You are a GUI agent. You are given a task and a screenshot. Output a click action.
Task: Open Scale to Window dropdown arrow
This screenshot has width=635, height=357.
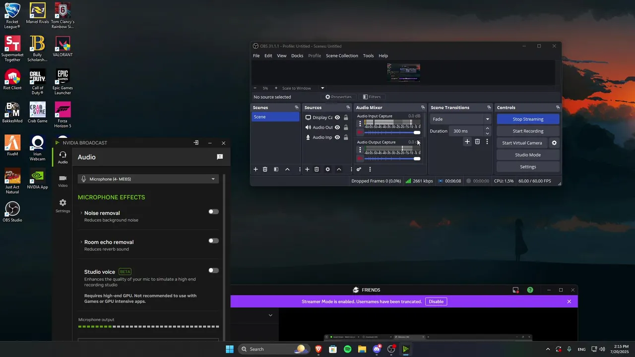(x=322, y=88)
